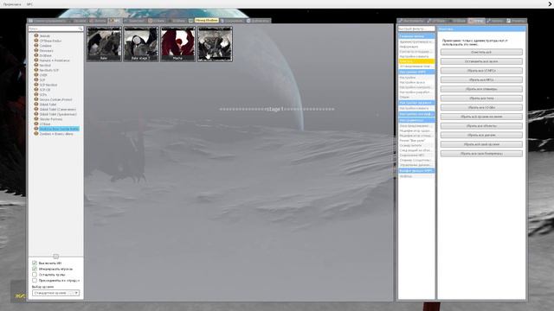The height and width of the screenshot is (311, 554).
Task: Click the magnifier icon in NPC search box
Action: pos(81,29)
